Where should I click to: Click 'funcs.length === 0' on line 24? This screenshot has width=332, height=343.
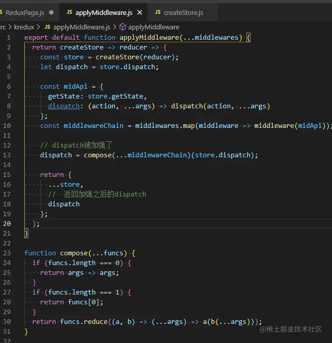click(84, 263)
